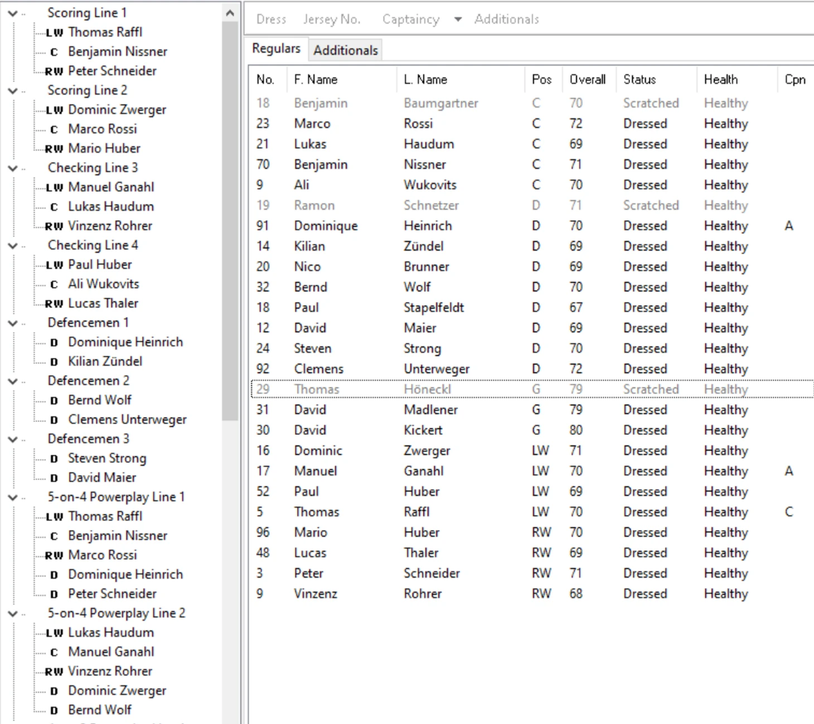Screen dimensions: 814x724
Task: Click D icon next to Clemens Unterweger
Action: pos(54,420)
